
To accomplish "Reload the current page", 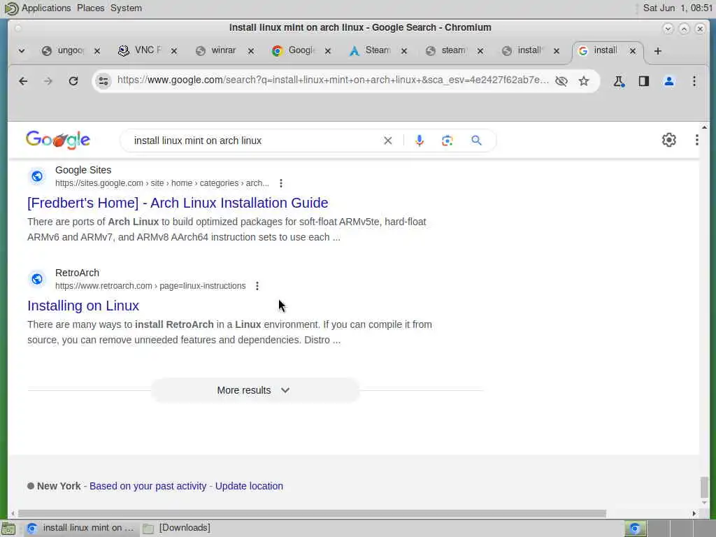I will [x=73, y=81].
